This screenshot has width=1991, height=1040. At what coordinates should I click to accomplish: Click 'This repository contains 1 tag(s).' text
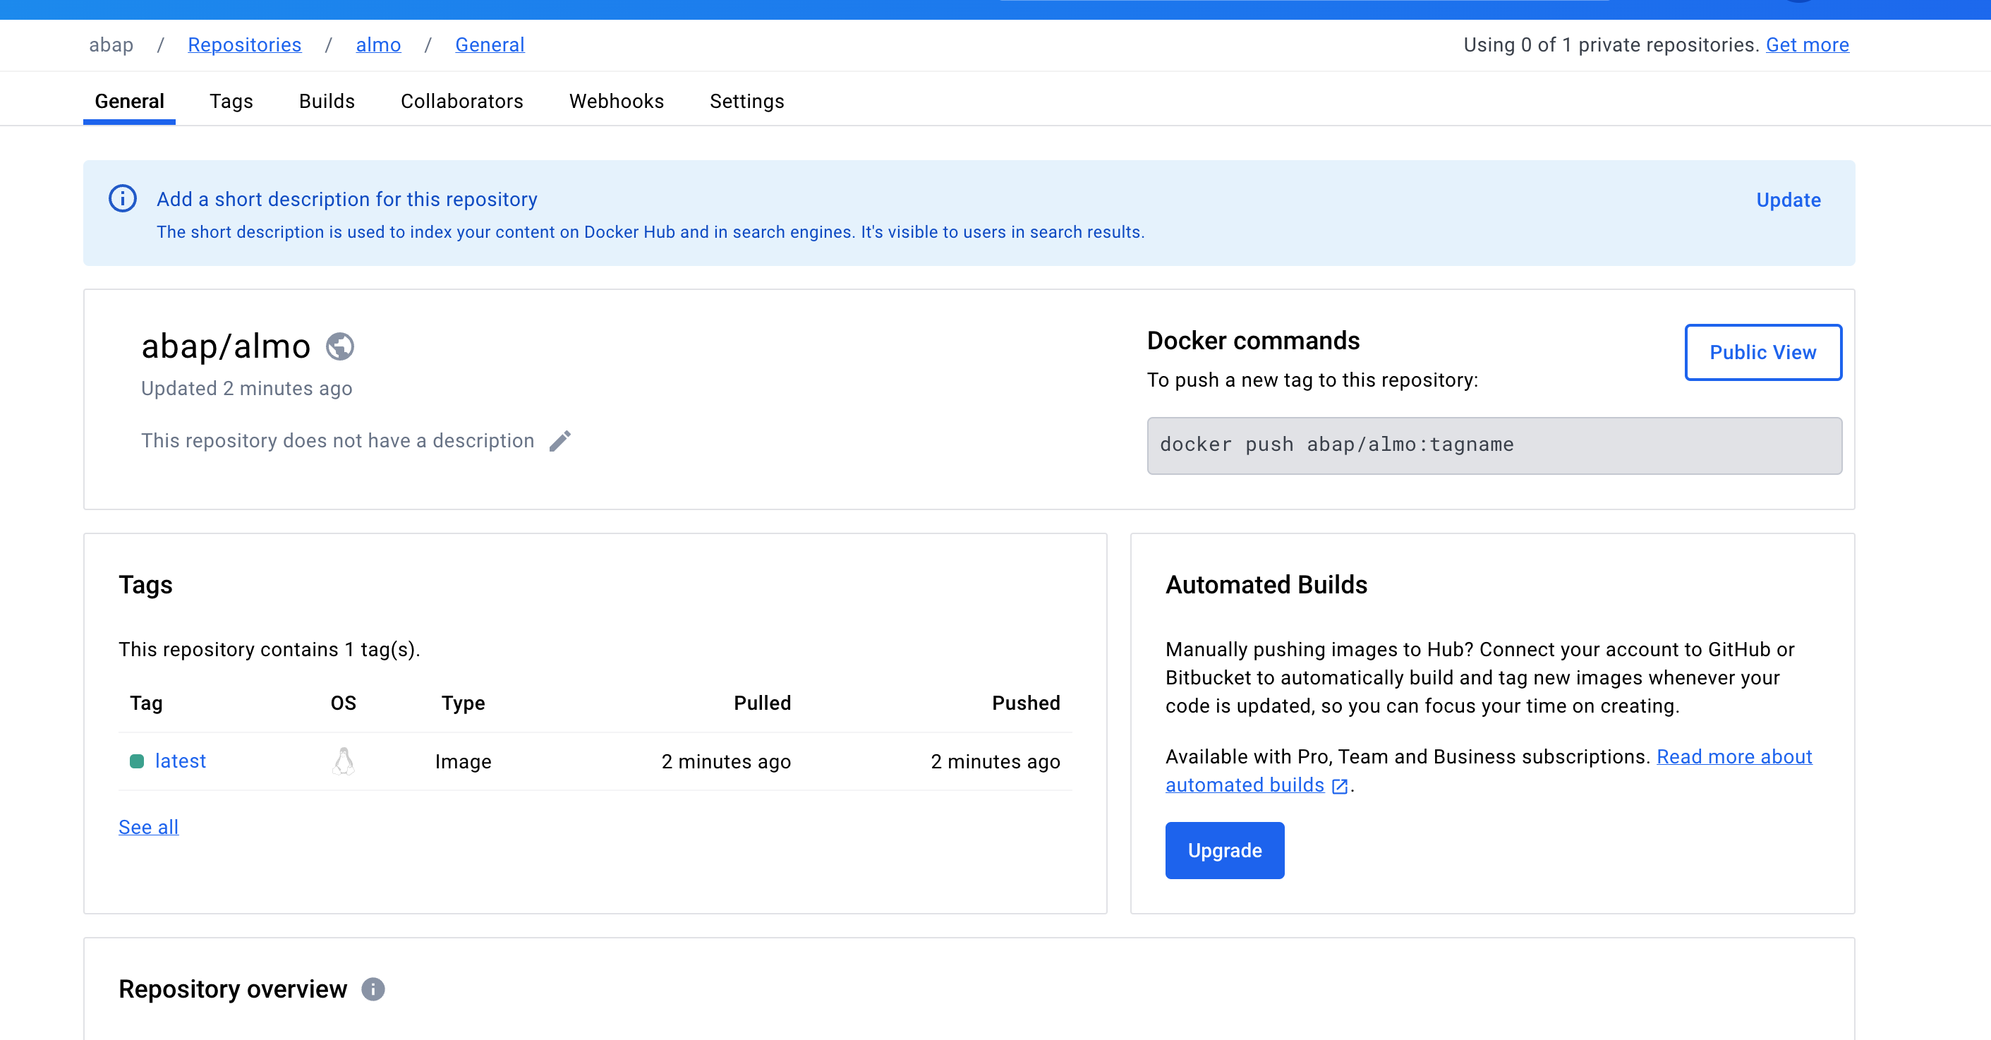(269, 650)
